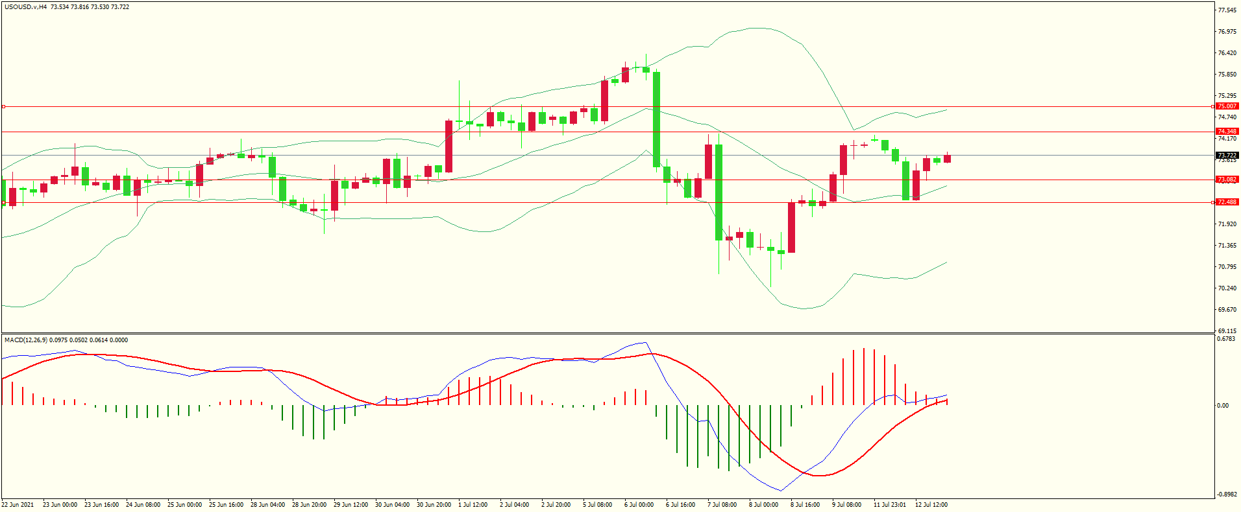The image size is (1241, 512).
Task: Select the red horizontal line at 75.007
Action: [x=607, y=106]
